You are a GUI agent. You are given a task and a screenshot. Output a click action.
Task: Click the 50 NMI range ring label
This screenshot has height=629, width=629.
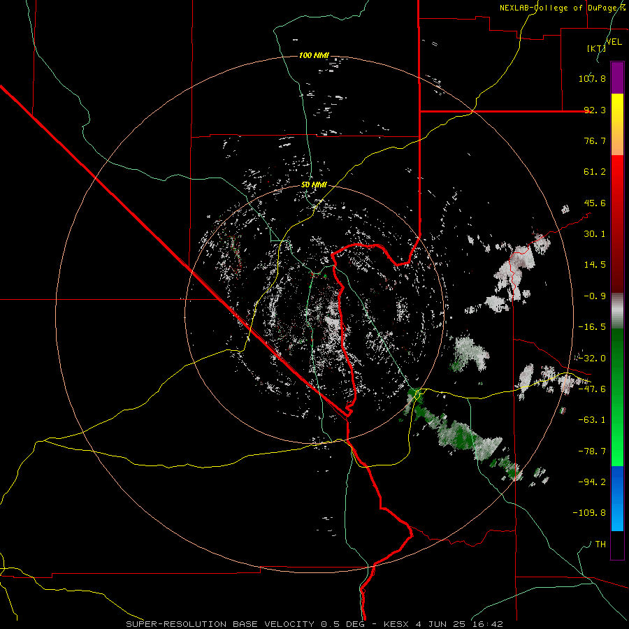tap(314, 185)
